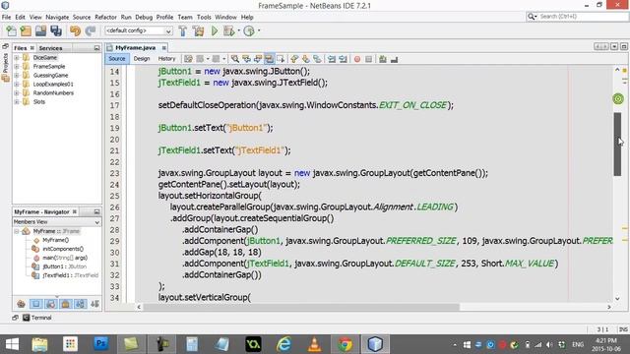Minimize the Files panel window

[x=96, y=48]
